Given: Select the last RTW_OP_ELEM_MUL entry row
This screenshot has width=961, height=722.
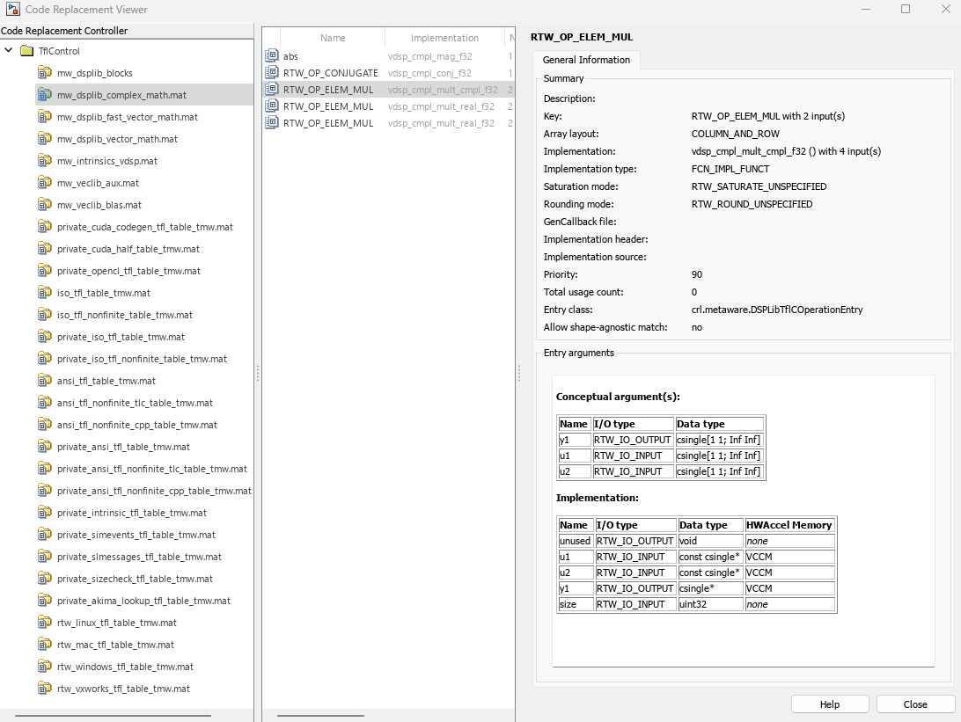Looking at the screenshot, I should [389, 123].
